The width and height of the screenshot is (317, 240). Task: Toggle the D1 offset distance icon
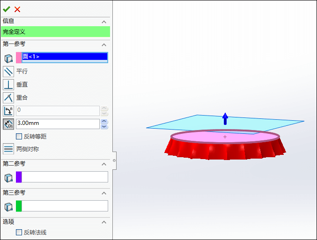tap(8, 124)
